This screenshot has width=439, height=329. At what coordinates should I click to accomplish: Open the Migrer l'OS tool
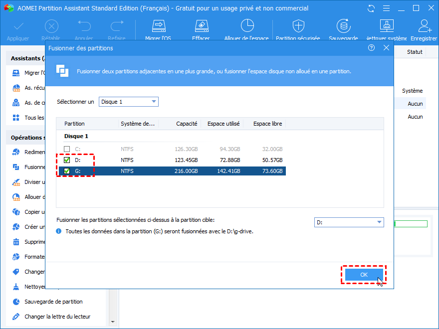click(x=158, y=30)
